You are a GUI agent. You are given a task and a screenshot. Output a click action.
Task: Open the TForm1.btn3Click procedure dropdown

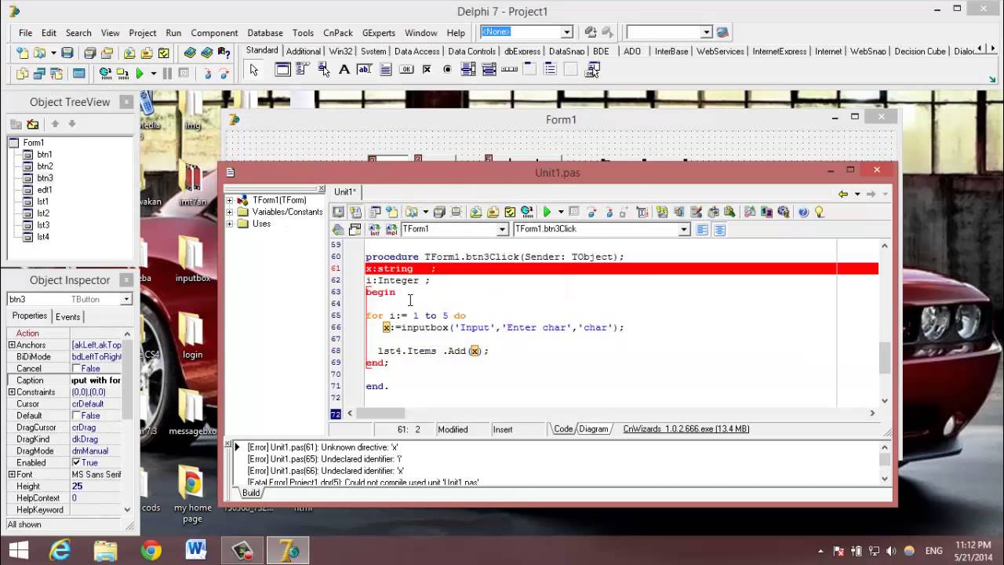684,229
